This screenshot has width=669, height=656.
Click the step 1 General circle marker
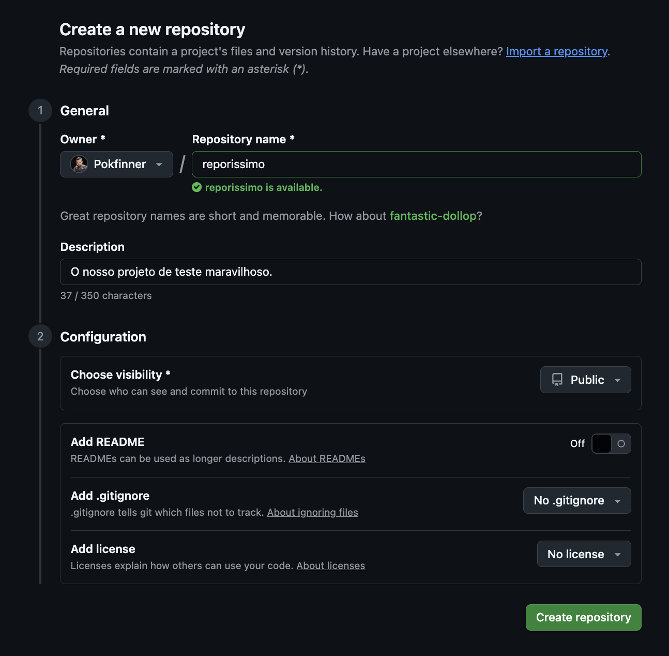[x=40, y=111]
